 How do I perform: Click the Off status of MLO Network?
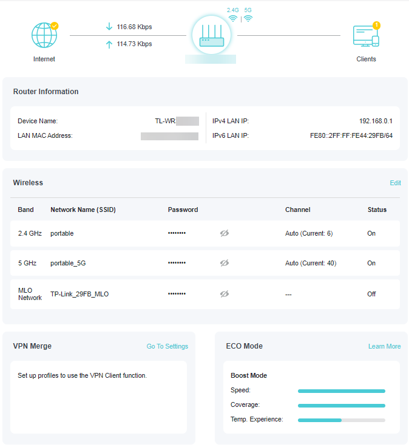click(x=371, y=294)
